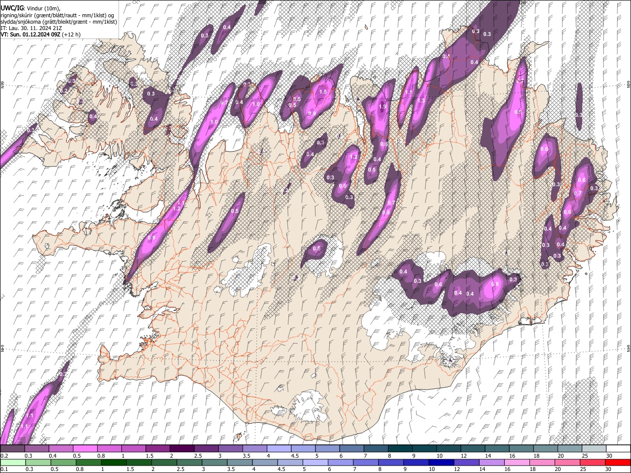Select lower legend swatch labeled 3
Screen dimensions: 631x473
point(214,462)
